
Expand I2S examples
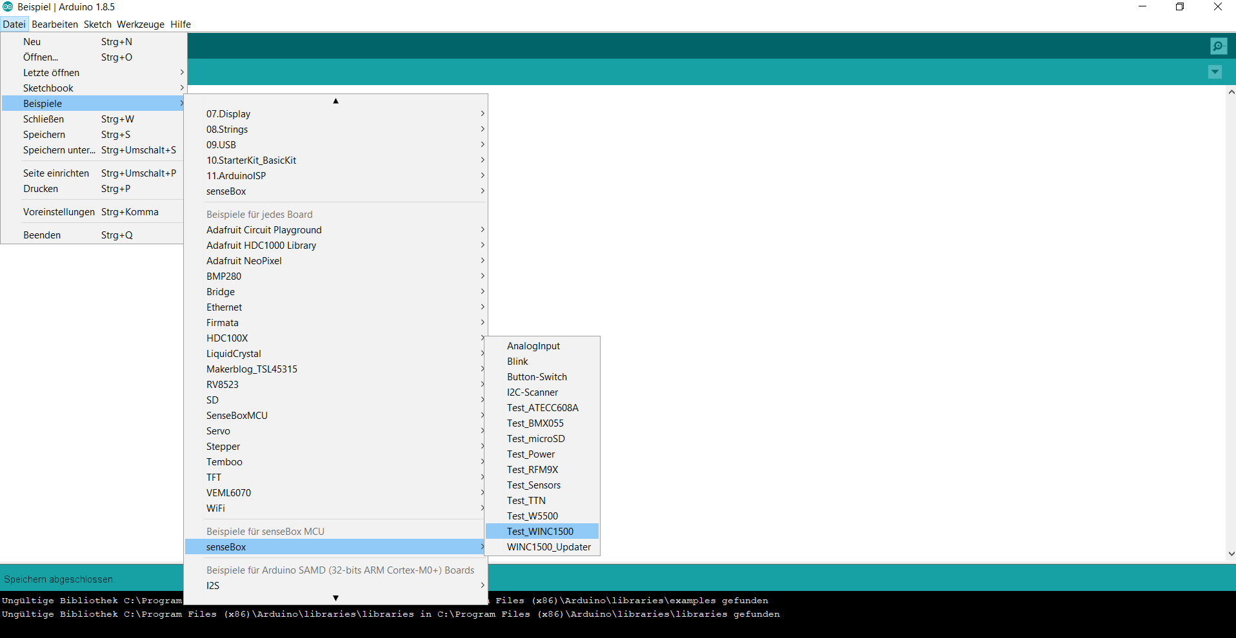336,586
